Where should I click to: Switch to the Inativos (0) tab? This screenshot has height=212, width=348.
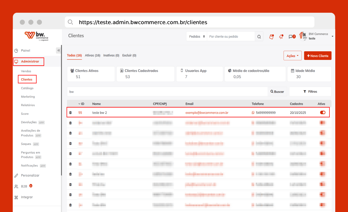point(111,55)
